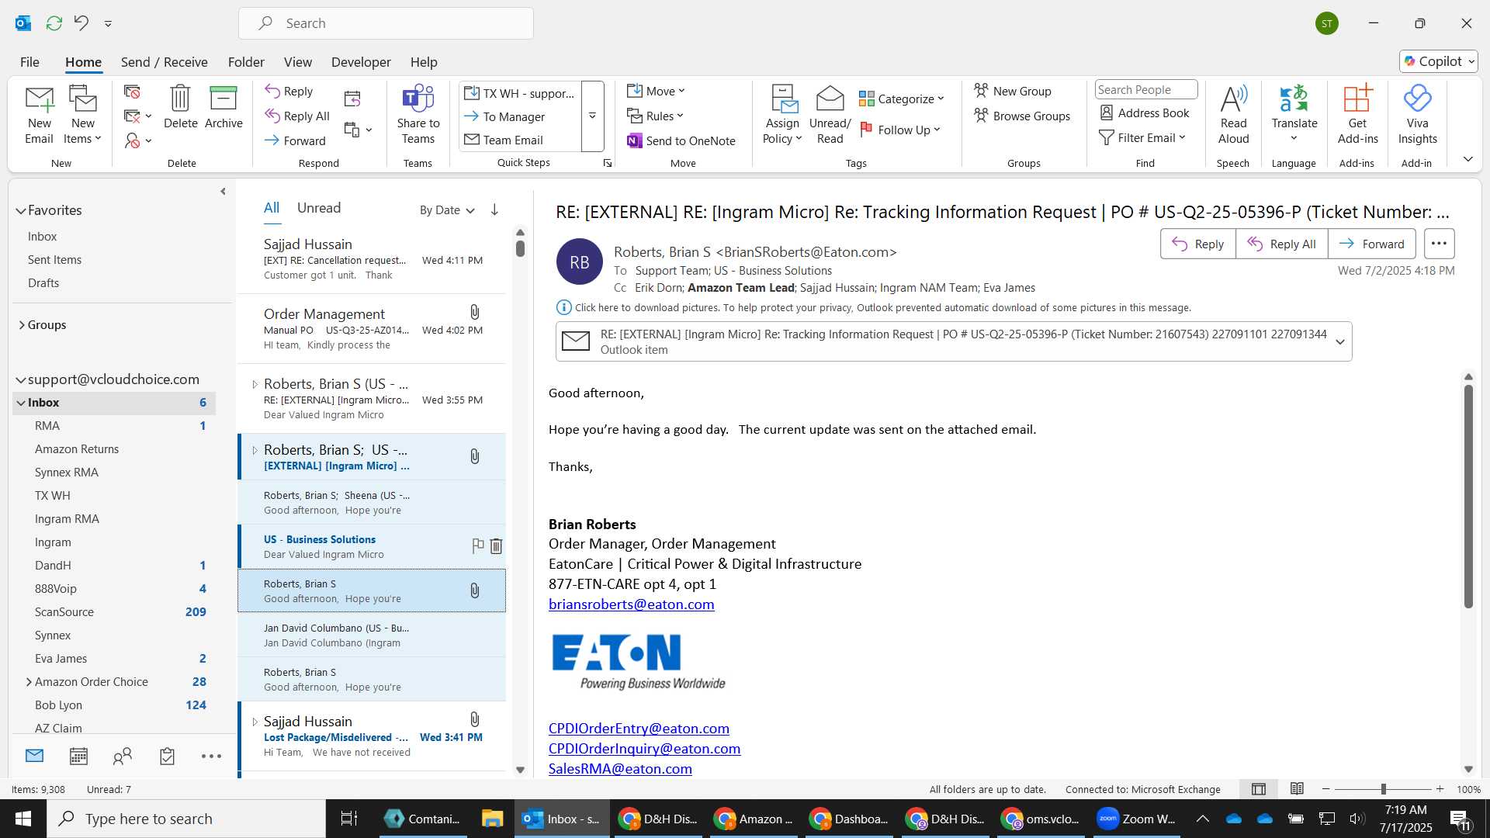Click Forward button in reading pane
The image size is (1490, 838).
click(1371, 244)
